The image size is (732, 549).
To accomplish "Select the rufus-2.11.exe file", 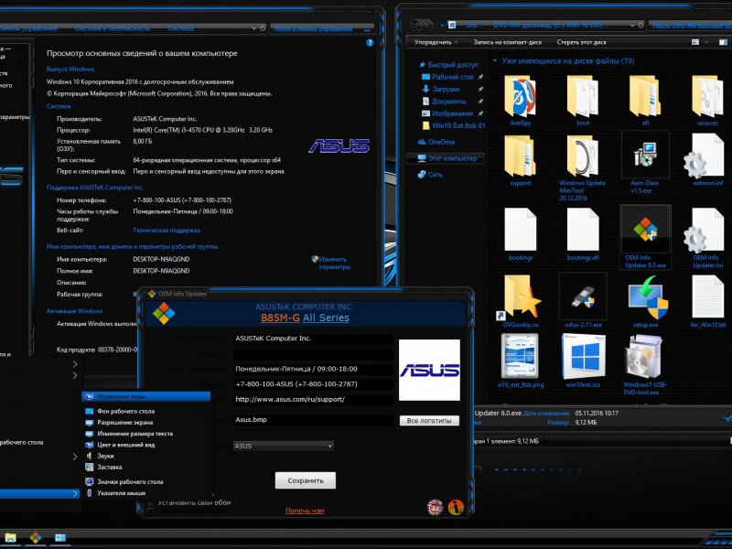I will tap(583, 302).
